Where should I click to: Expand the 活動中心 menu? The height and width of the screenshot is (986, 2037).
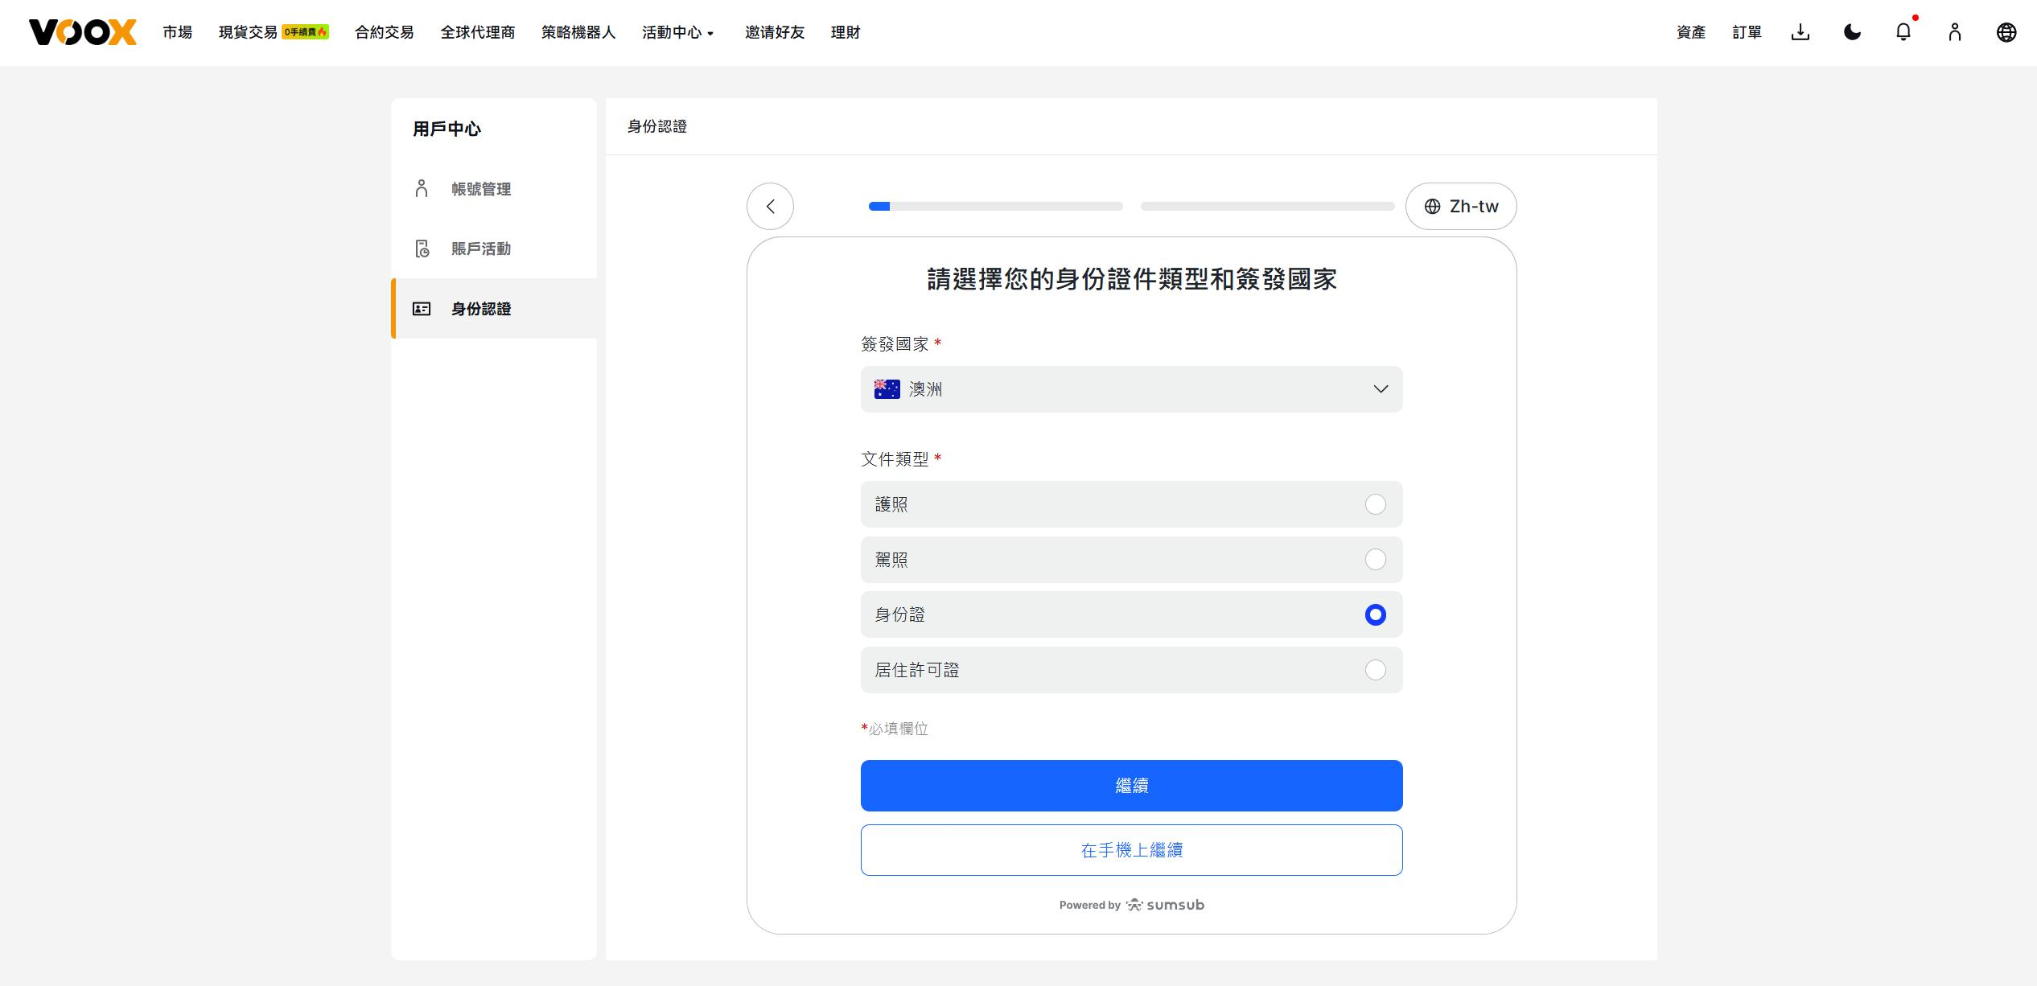(x=678, y=32)
